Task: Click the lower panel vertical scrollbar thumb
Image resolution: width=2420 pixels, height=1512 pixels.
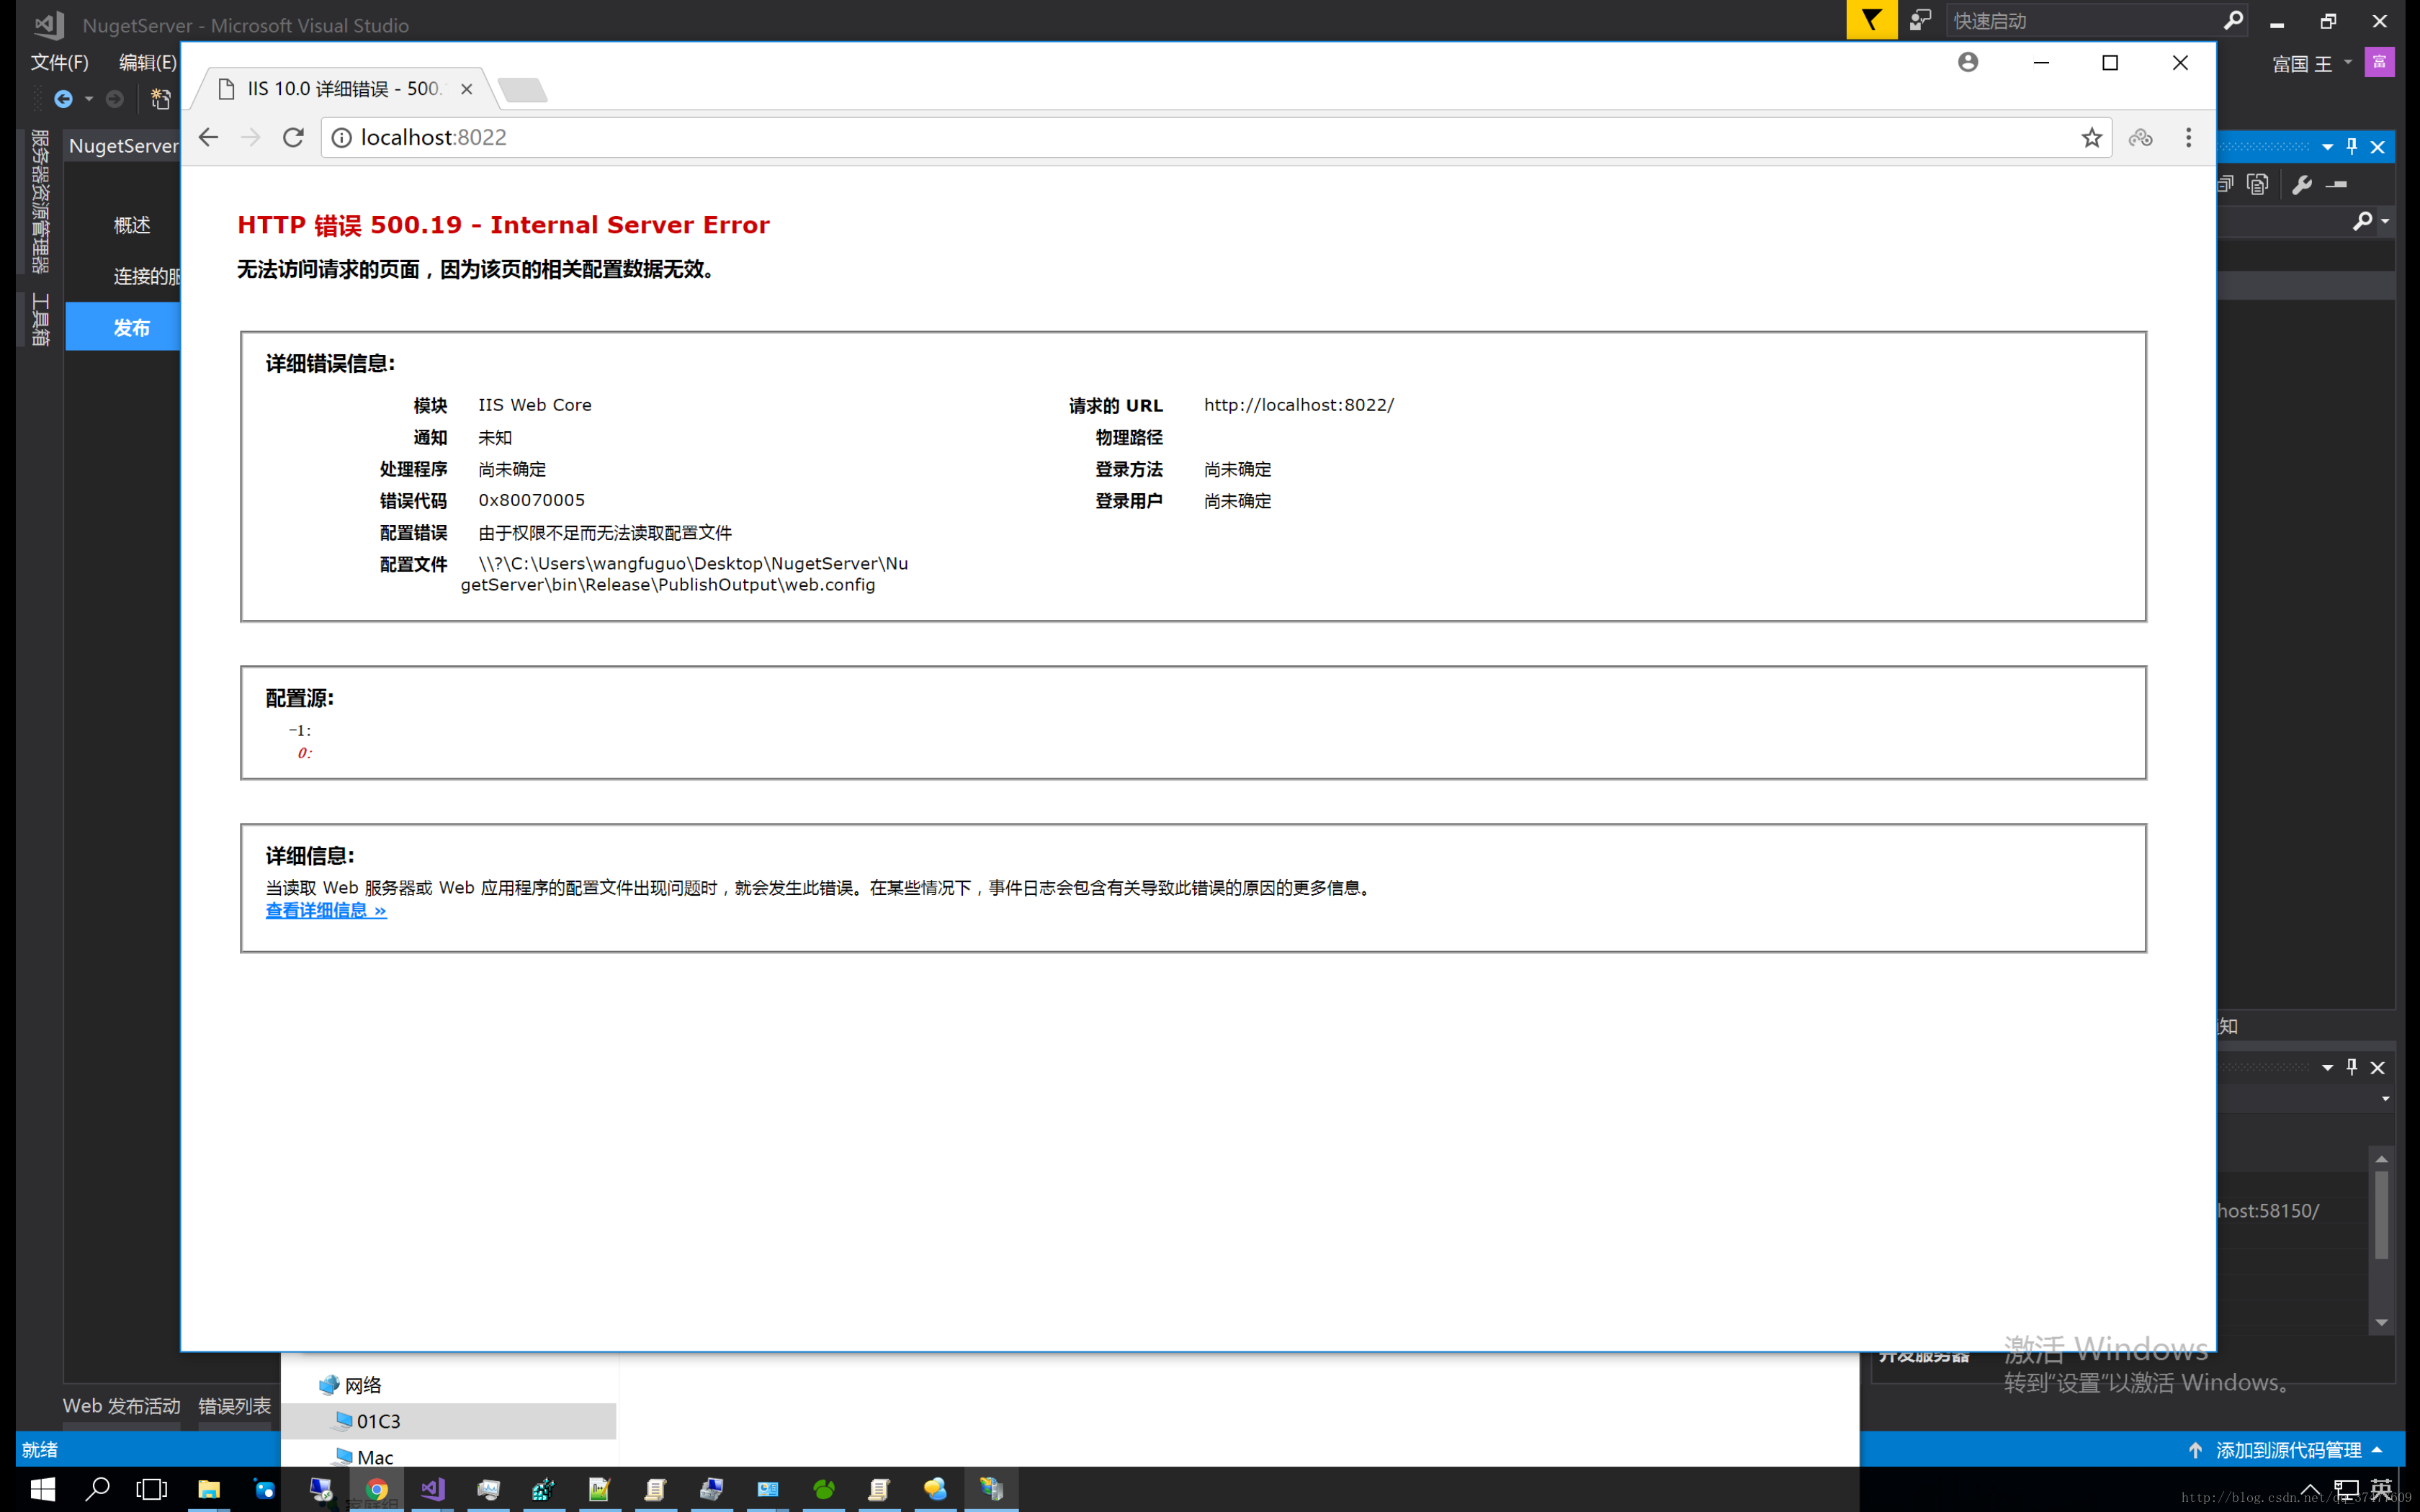Action: coord(2381,1215)
